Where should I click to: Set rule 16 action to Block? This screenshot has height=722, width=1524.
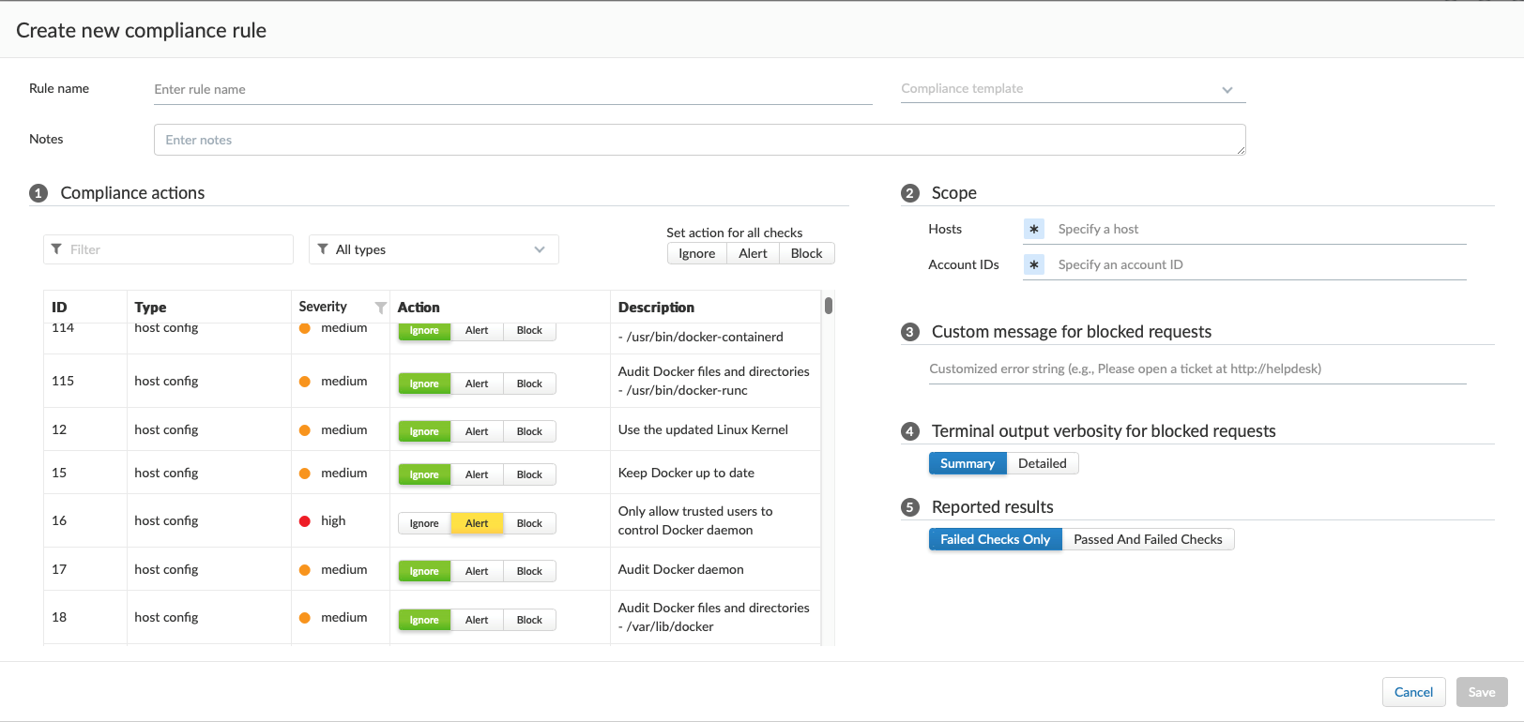click(x=529, y=523)
